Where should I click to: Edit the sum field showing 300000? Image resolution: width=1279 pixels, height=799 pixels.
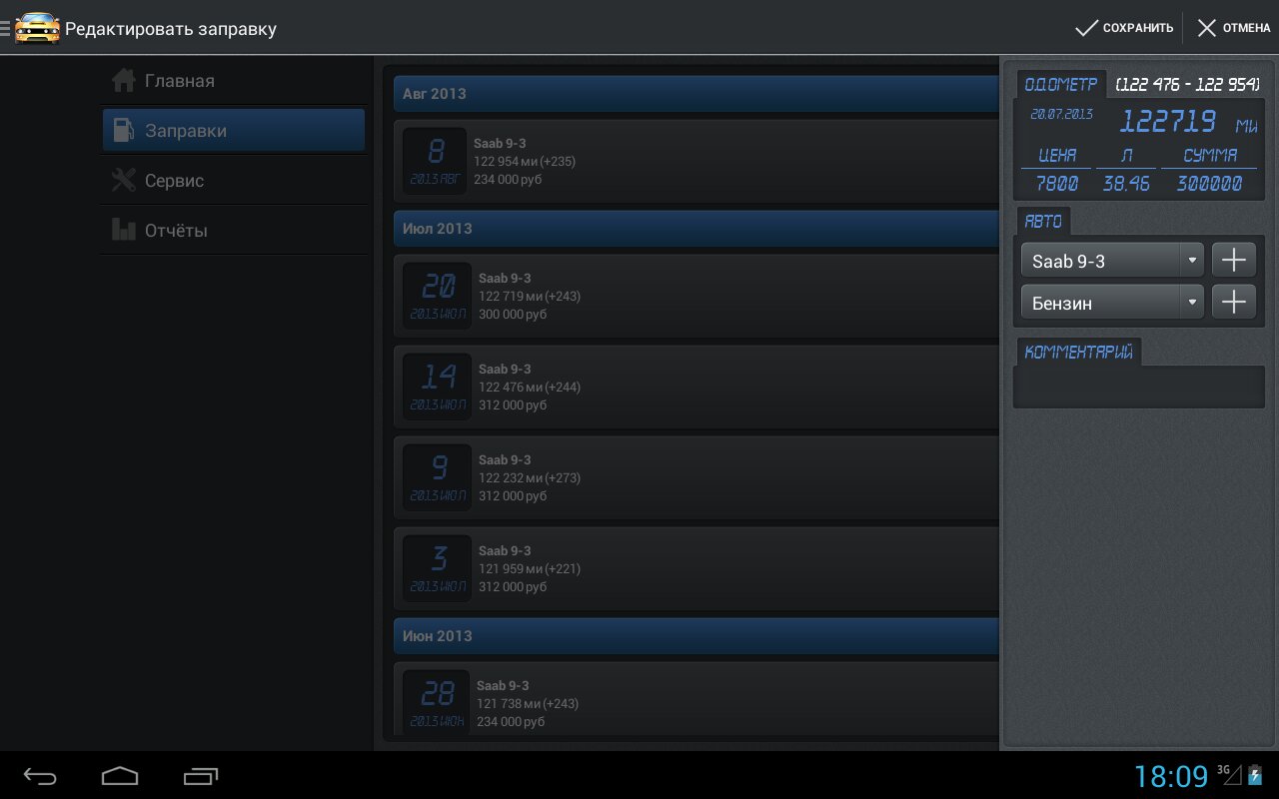(x=1209, y=184)
